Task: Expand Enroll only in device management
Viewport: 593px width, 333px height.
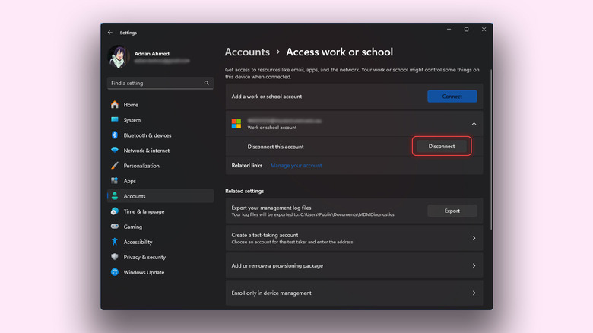Action: [x=474, y=293]
